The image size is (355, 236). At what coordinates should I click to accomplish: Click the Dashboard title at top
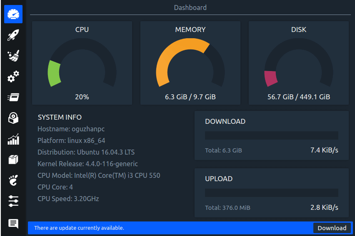point(190,7)
